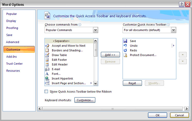Open the Add-Ins category
The height and width of the screenshot is (121, 192).
tap(12, 57)
